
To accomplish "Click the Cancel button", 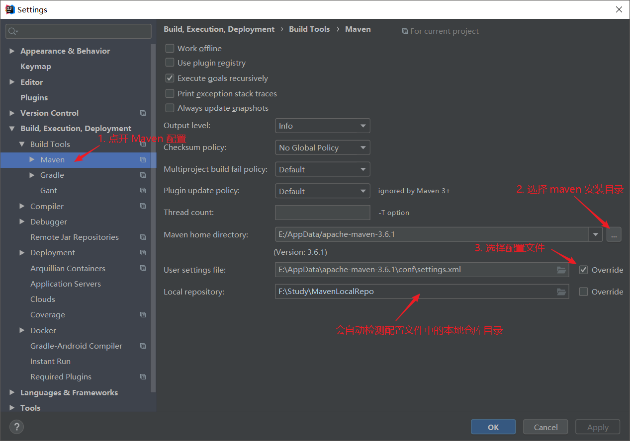I will click(546, 427).
